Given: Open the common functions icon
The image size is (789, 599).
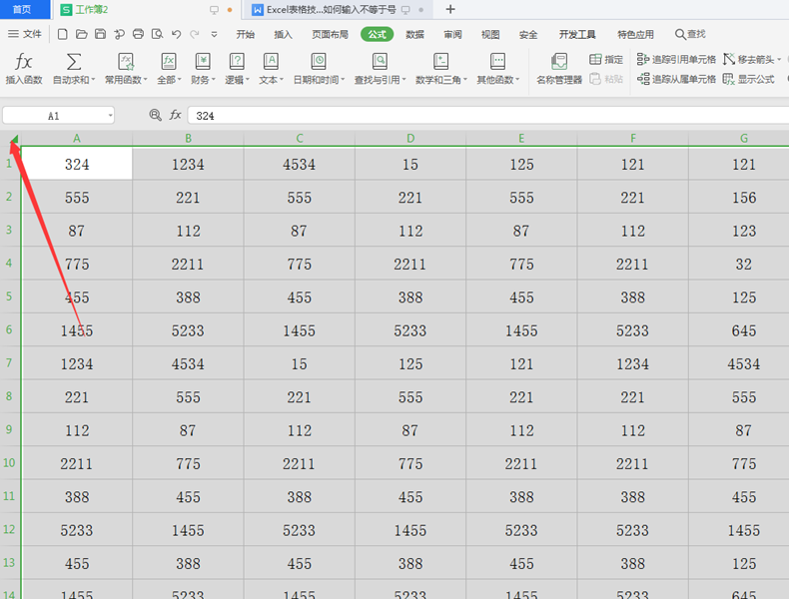Looking at the screenshot, I should click(x=125, y=61).
